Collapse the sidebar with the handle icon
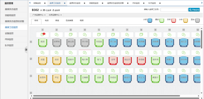 [26, 49]
